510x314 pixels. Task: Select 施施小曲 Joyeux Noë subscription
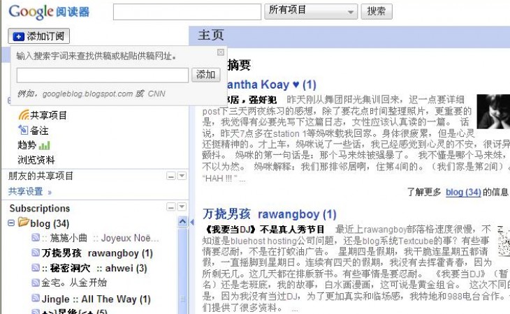pos(100,238)
